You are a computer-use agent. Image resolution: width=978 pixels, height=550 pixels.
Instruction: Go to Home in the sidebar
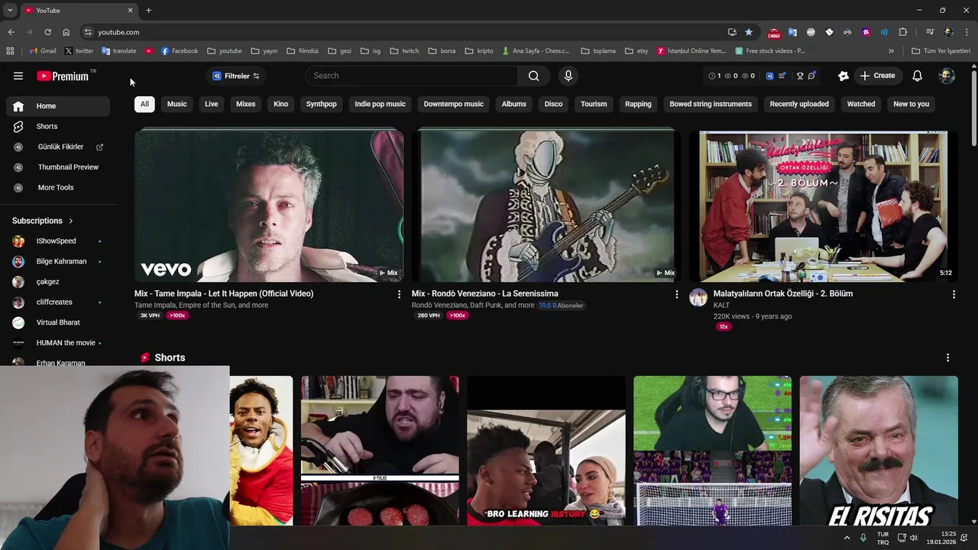tap(58, 106)
